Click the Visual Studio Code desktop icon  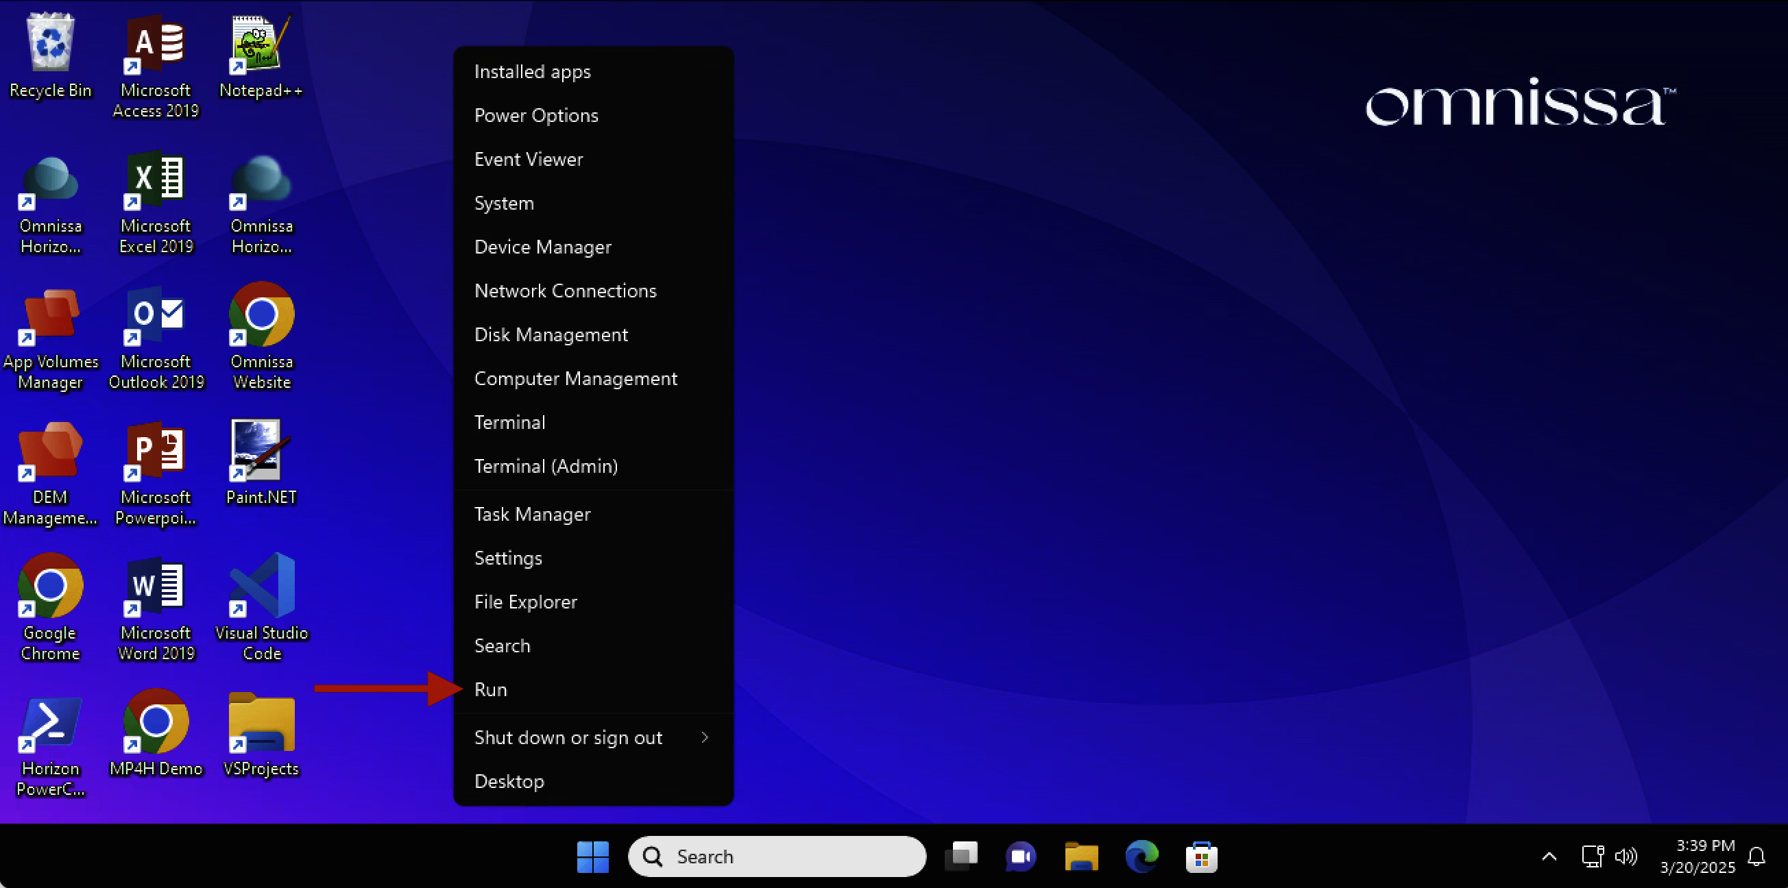pyautogui.click(x=262, y=587)
